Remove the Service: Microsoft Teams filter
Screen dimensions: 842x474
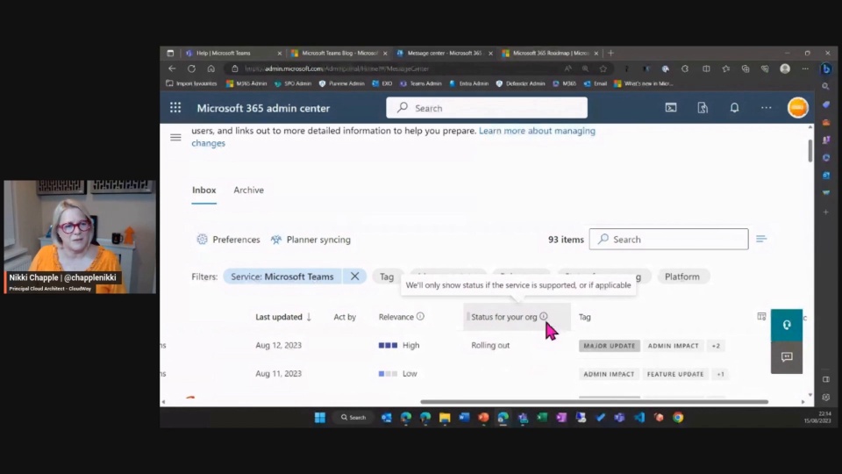[x=354, y=276]
